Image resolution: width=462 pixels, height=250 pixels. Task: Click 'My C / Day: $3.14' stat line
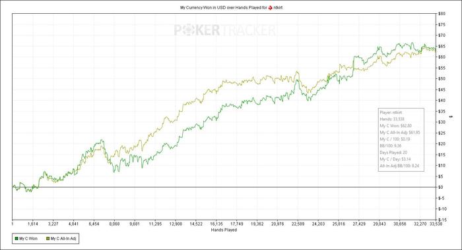tap(395, 159)
